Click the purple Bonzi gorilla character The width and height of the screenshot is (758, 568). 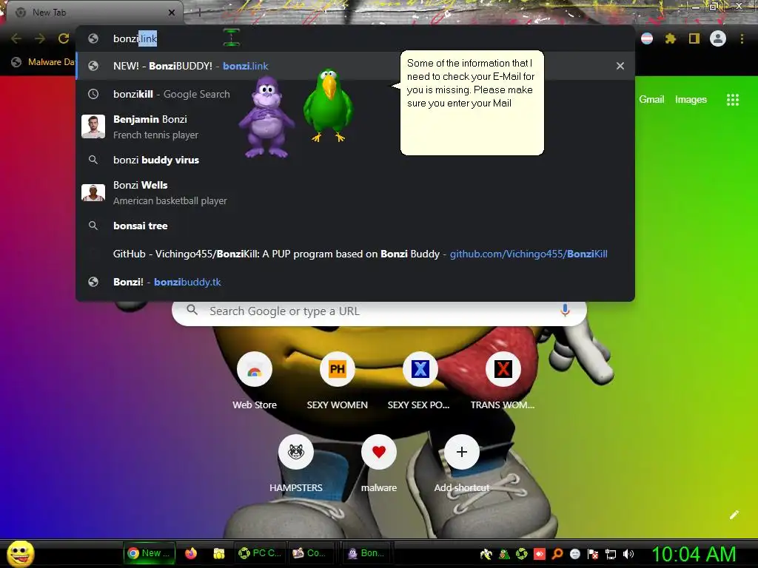pyautogui.click(x=266, y=119)
